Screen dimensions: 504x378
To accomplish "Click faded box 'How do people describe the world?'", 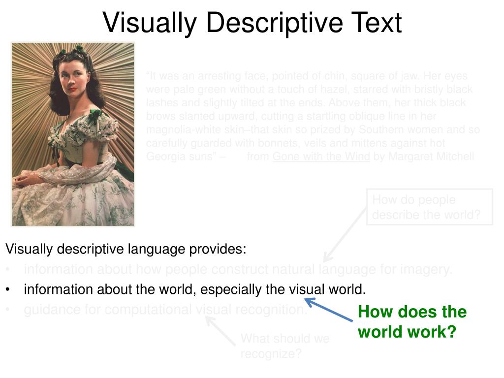I will pyautogui.click(x=429, y=207).
